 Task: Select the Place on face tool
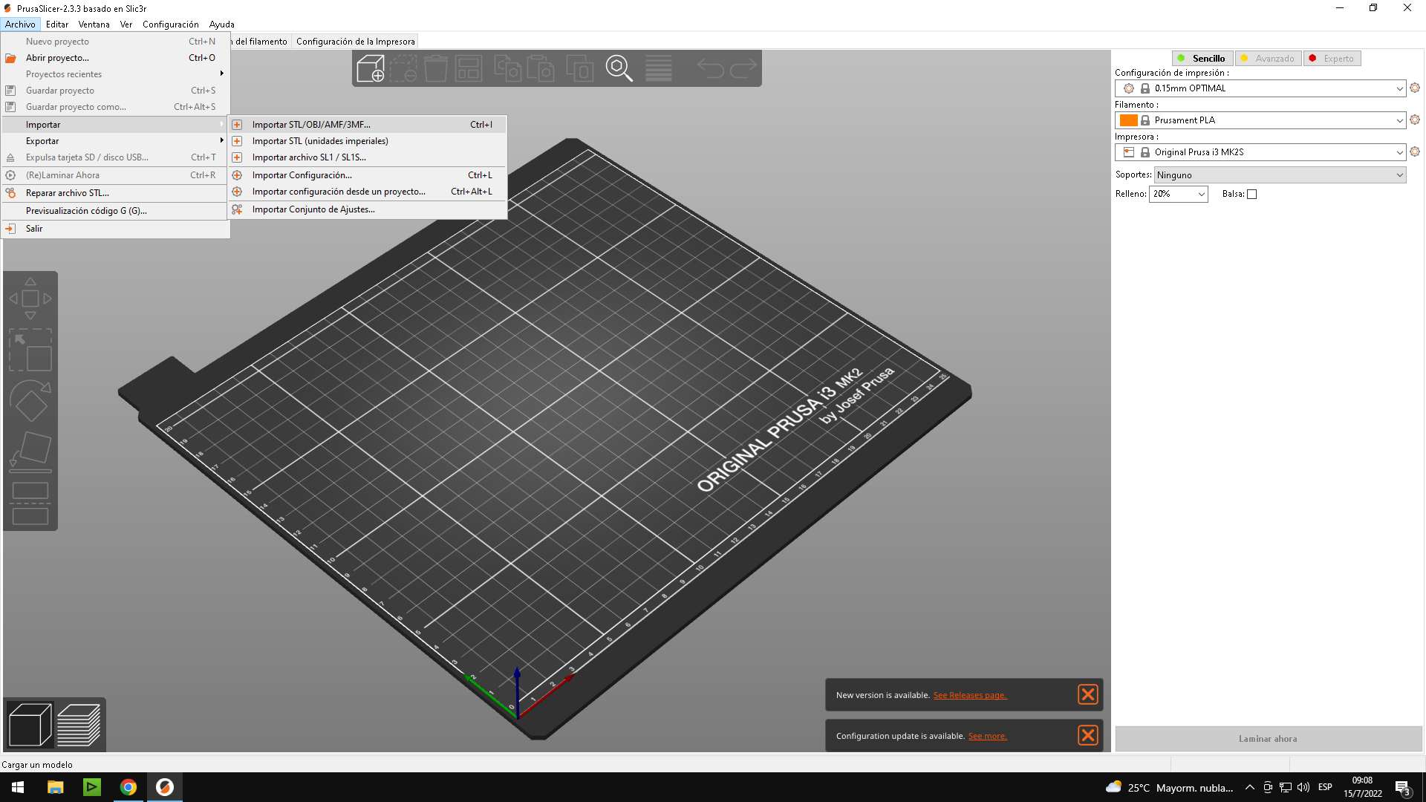30,452
